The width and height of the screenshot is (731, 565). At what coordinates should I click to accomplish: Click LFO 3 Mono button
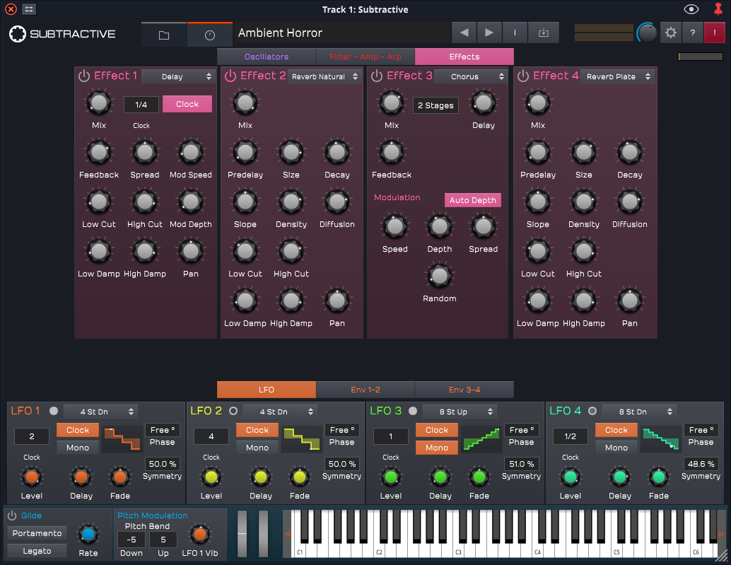[436, 448]
